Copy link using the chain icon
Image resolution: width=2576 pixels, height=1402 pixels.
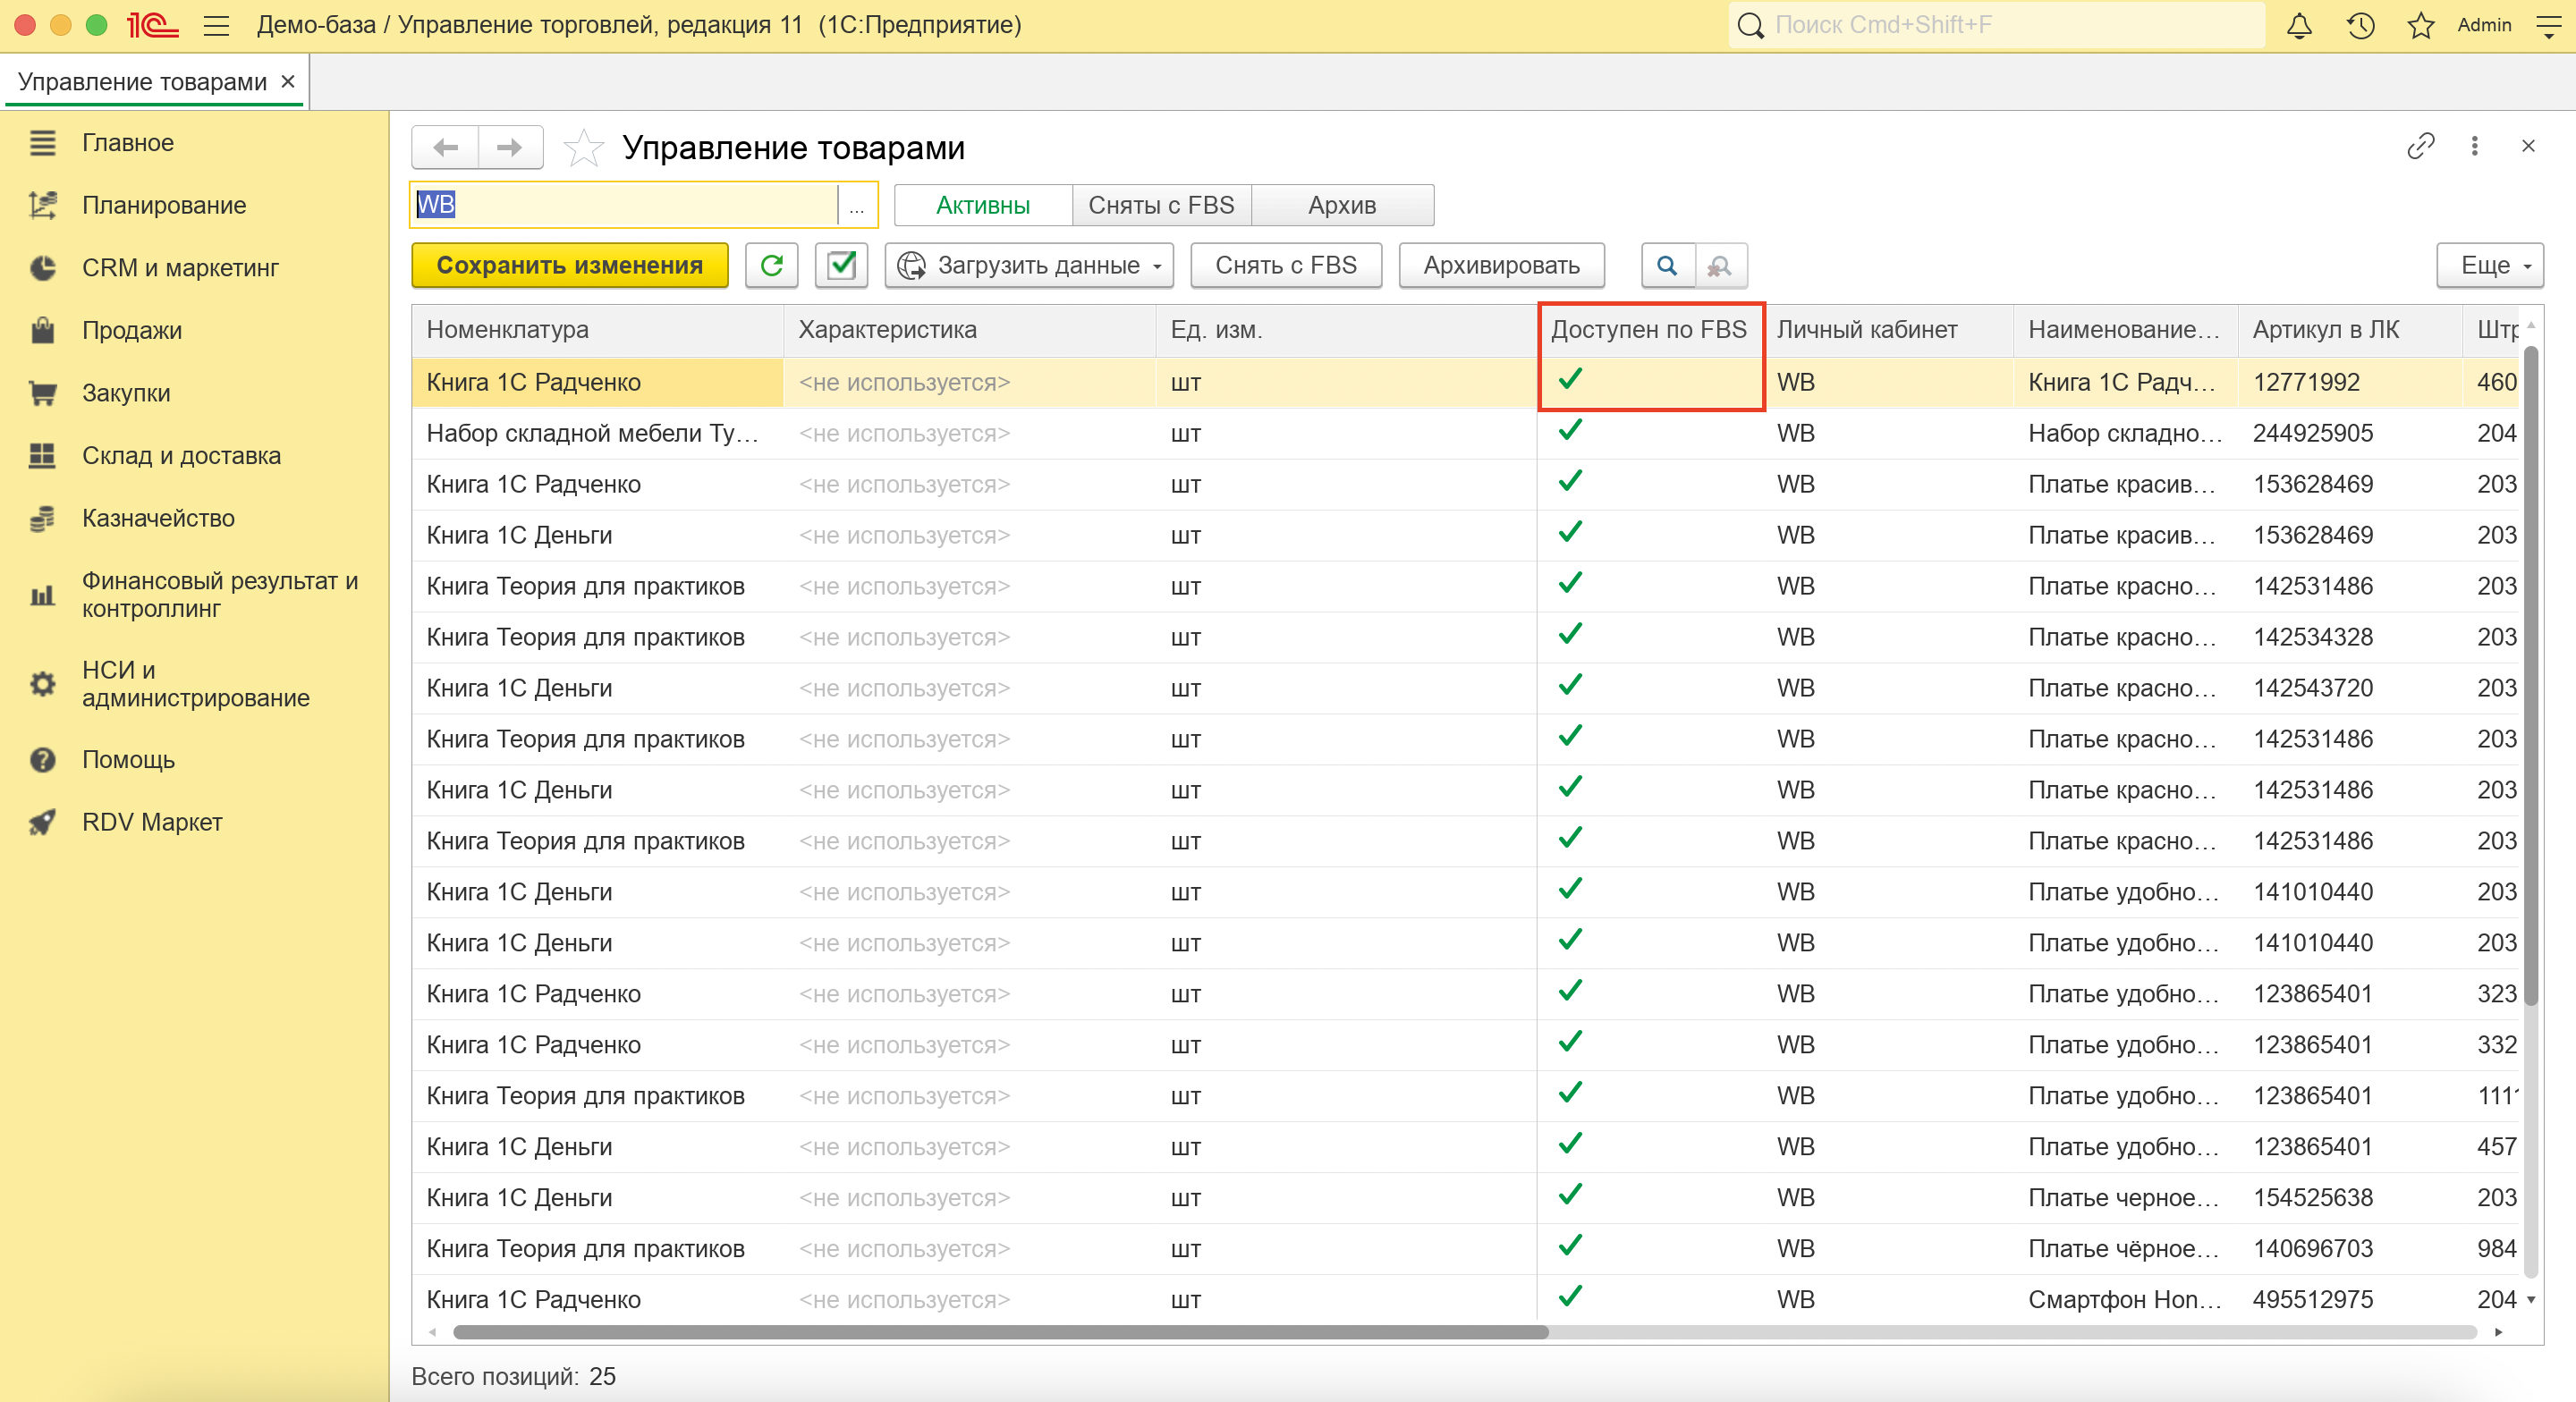click(2420, 146)
